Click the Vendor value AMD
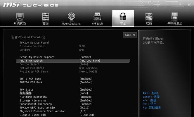 pyautogui.click(x=82, y=50)
